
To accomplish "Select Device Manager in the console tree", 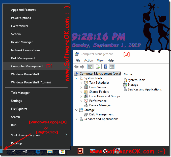I will tap(100, 105).
